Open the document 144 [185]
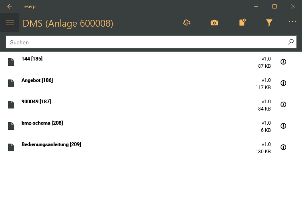302x219 pixels. pos(32,59)
